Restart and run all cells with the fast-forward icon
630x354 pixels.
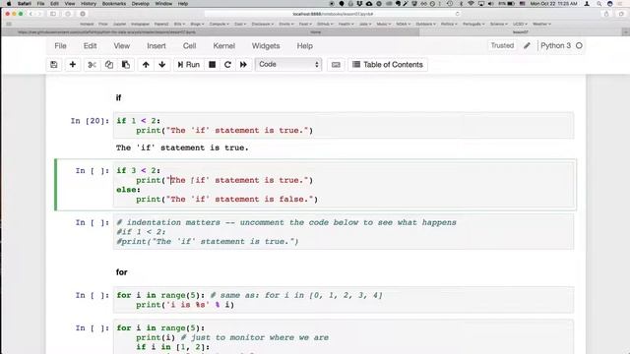243,65
